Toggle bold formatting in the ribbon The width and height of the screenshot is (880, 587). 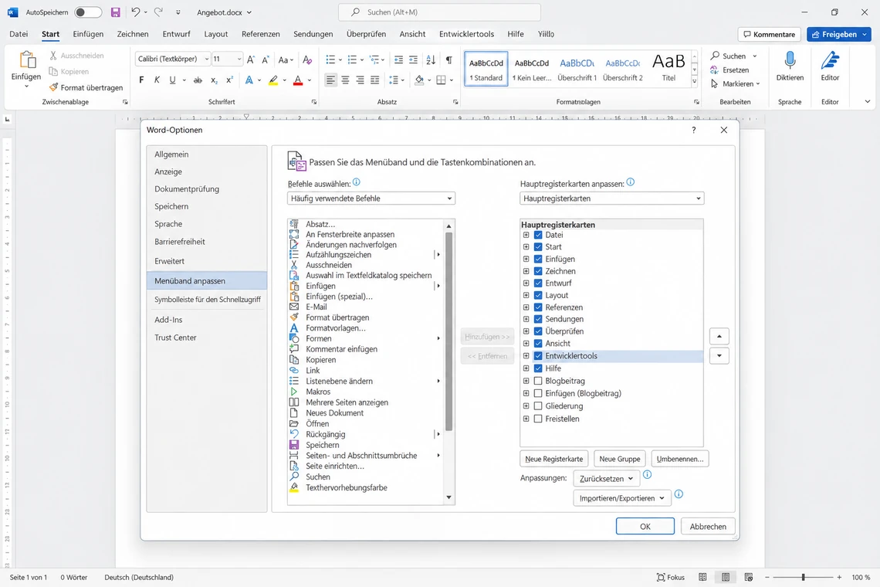click(141, 80)
